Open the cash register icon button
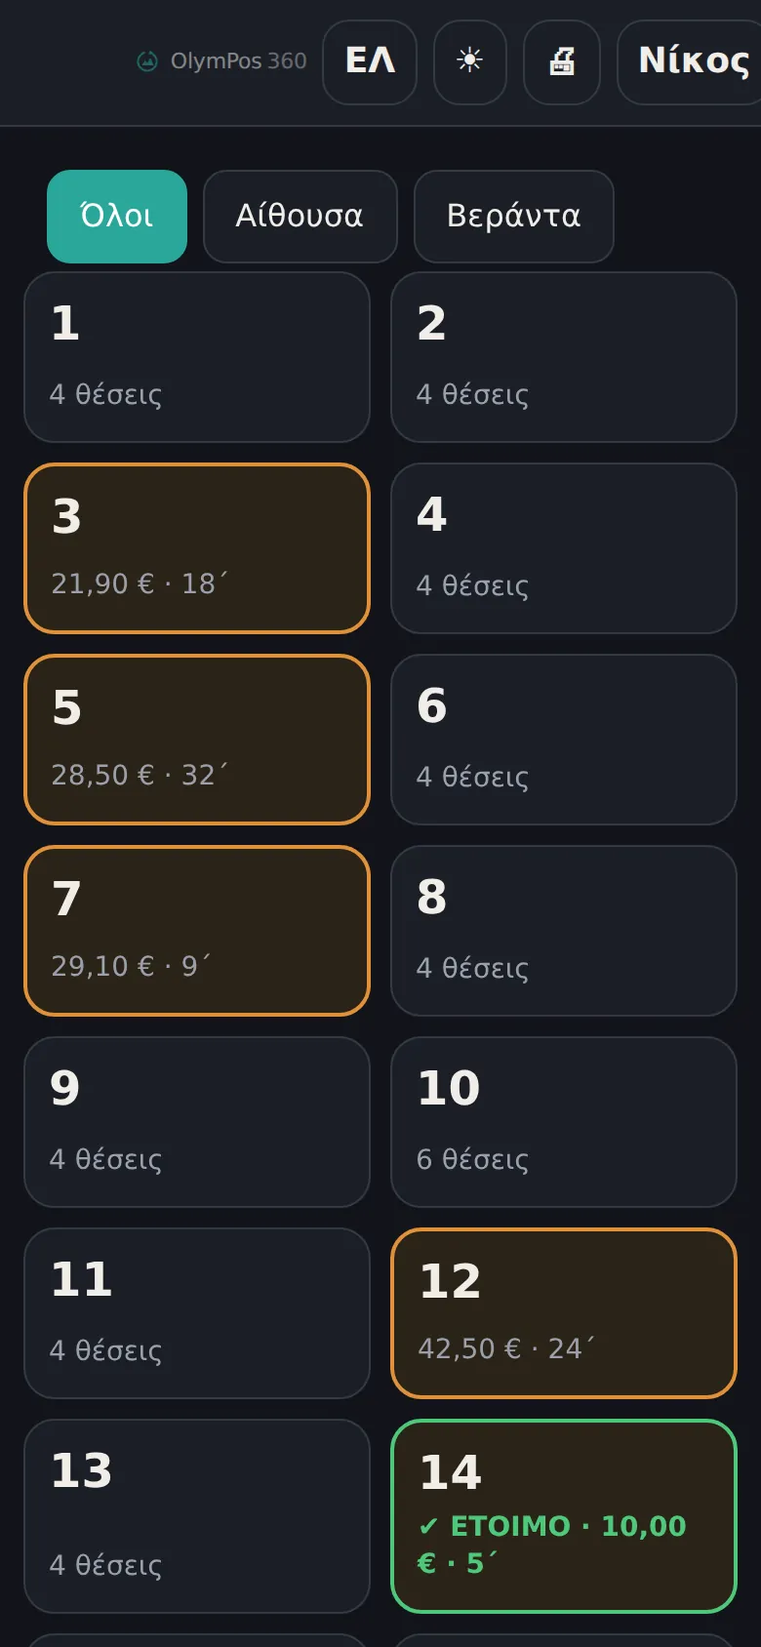Screen dimensions: 761x1647 562,61
